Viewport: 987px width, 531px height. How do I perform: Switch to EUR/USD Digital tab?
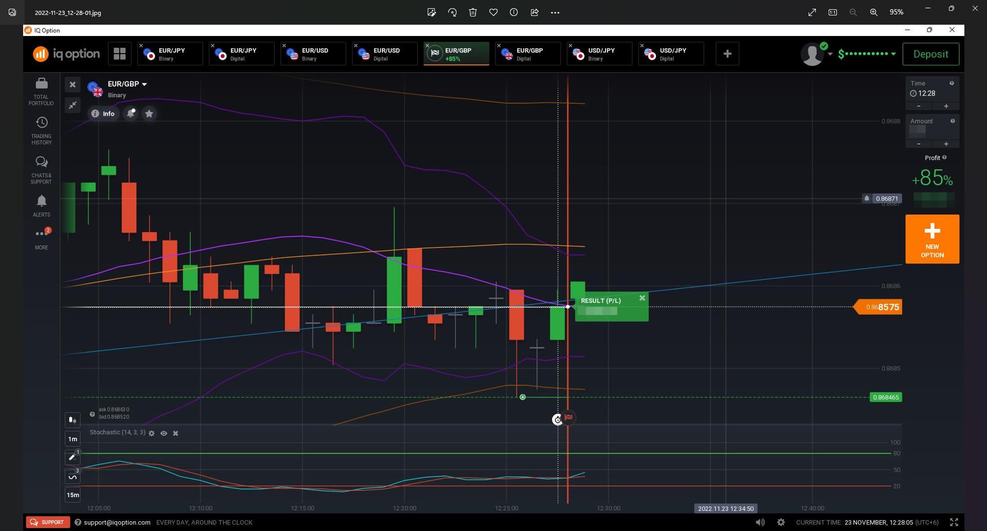pos(385,54)
